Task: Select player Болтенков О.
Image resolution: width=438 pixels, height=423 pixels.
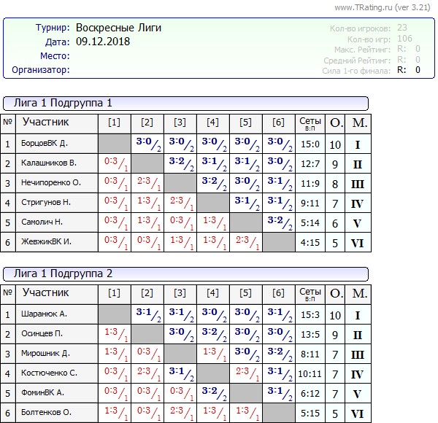Action: [47, 413]
